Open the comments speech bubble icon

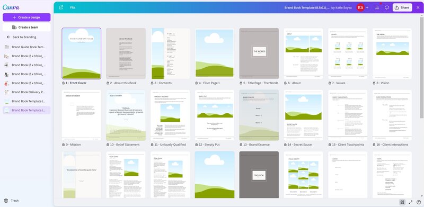387,7
